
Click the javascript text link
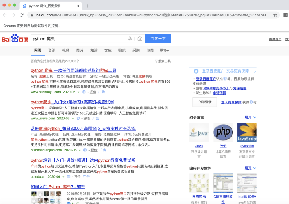point(247,146)
